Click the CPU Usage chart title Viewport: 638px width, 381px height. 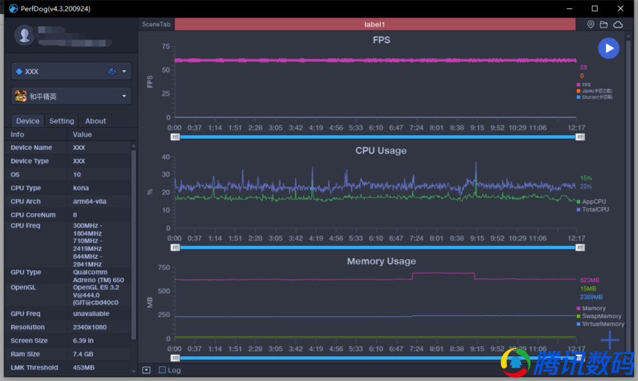pyautogui.click(x=381, y=150)
